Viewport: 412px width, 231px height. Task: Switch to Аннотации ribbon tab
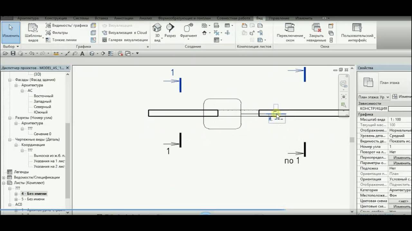[x=123, y=18]
